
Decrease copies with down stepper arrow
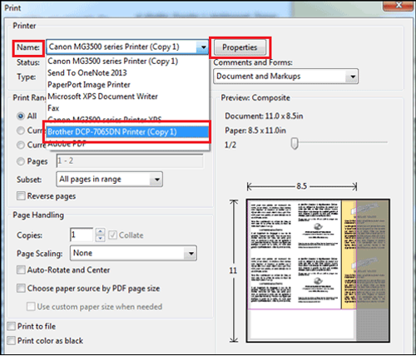(x=100, y=238)
